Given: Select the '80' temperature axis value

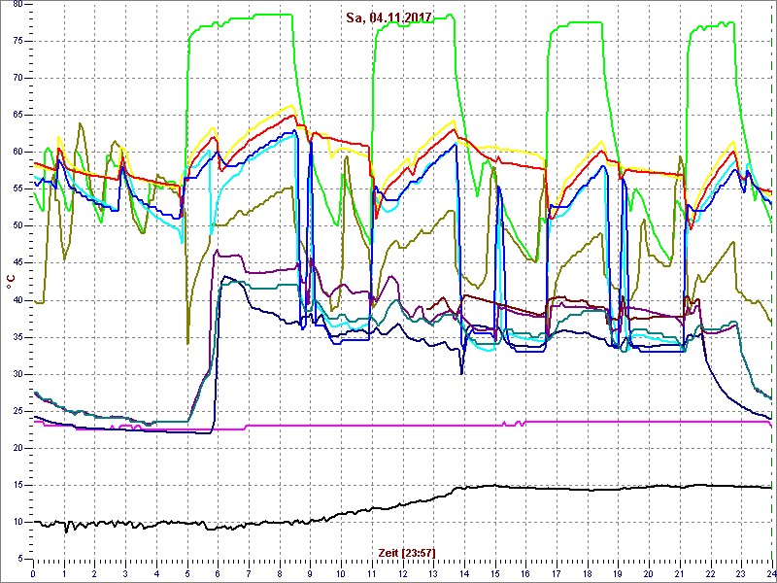Looking at the screenshot, I should coord(18,5).
